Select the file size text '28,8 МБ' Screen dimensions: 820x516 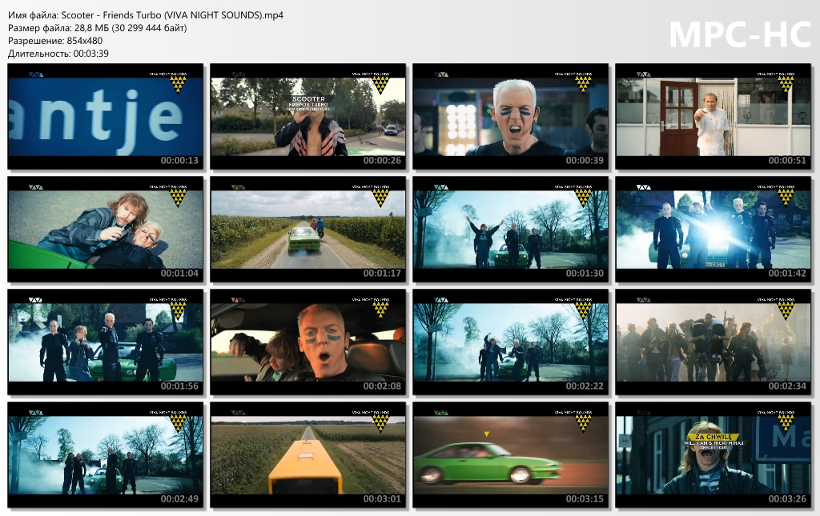pos(91,28)
